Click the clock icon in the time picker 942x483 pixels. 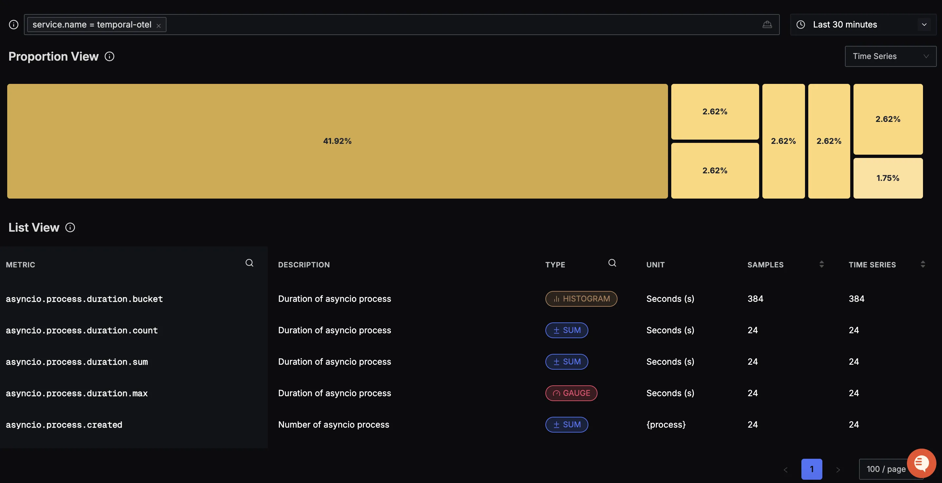801,25
